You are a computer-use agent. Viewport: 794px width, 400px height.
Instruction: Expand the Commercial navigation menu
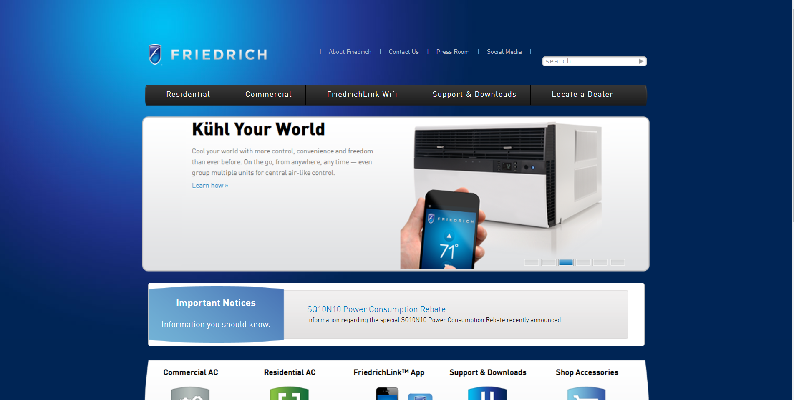coord(268,95)
